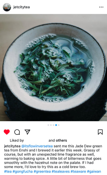Open comments via speech bubble icon

coord(17,132)
